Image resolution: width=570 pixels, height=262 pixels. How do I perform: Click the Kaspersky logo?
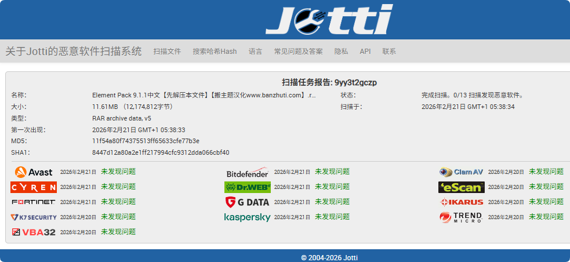pyautogui.click(x=248, y=217)
